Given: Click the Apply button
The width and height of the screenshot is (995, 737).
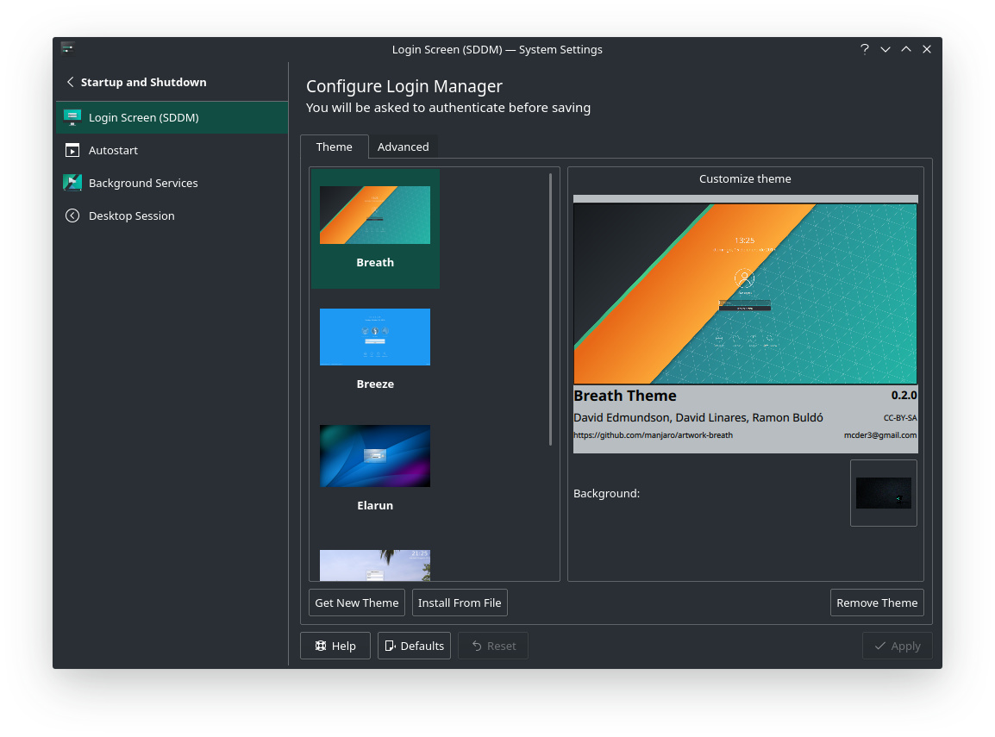Looking at the screenshot, I should (x=898, y=646).
